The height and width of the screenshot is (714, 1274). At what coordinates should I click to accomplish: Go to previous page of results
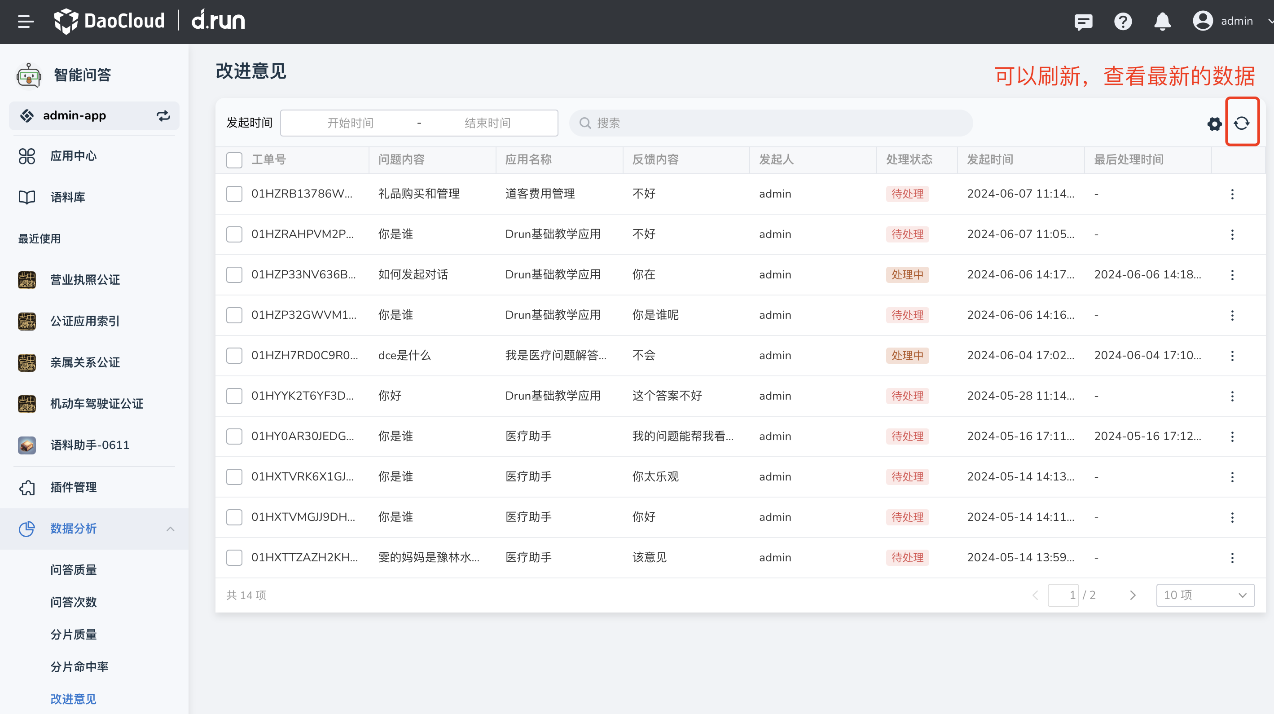click(x=1036, y=595)
